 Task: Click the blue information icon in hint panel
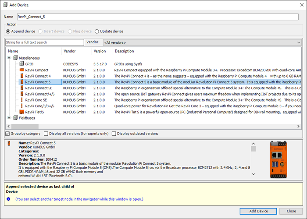click(x=8, y=199)
